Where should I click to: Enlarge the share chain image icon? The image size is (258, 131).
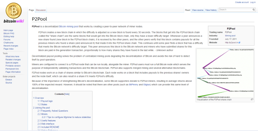point(252,99)
